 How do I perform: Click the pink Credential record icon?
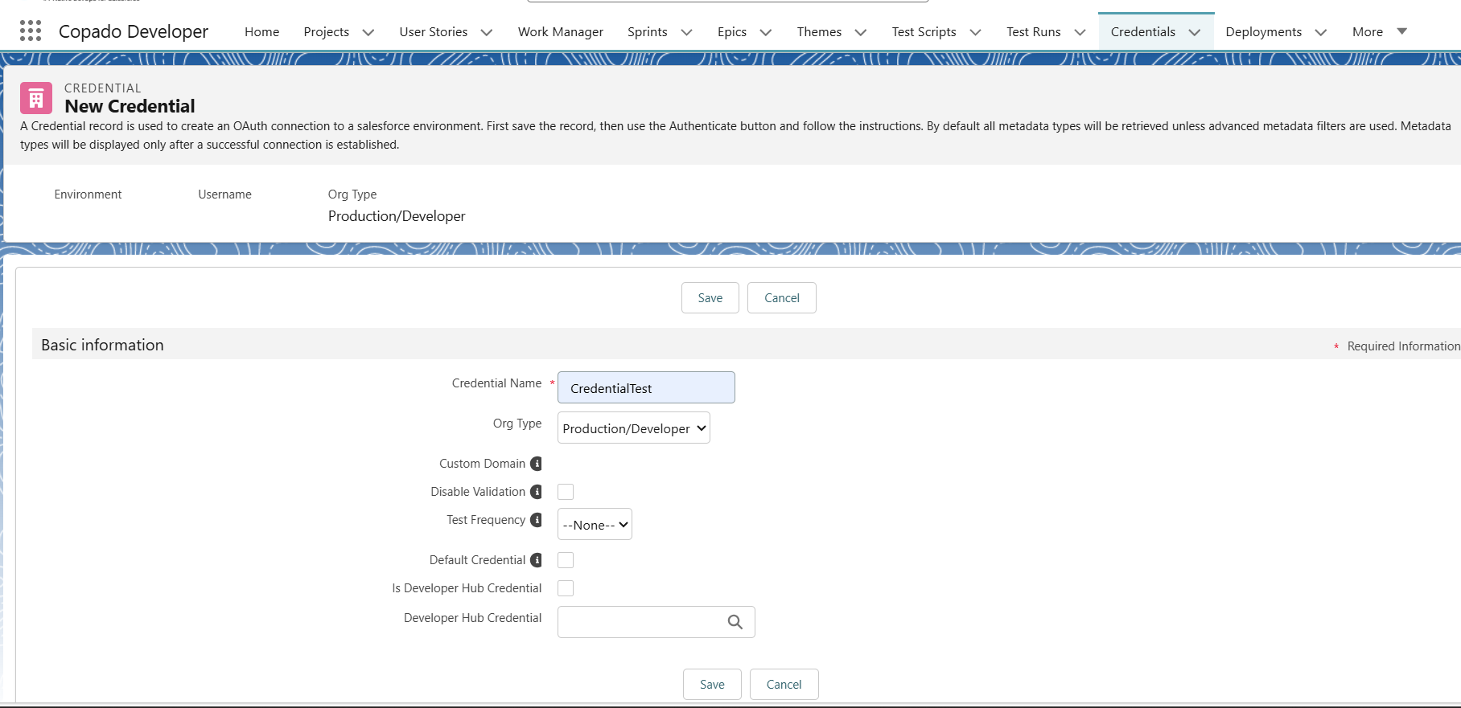point(36,98)
